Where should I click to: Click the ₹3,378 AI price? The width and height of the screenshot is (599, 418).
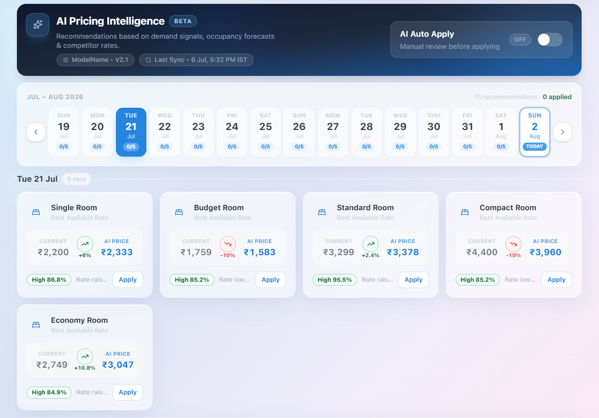tap(403, 252)
